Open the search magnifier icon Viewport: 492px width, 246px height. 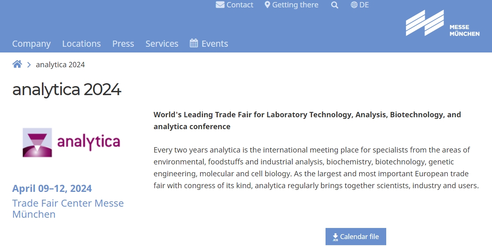point(335,5)
